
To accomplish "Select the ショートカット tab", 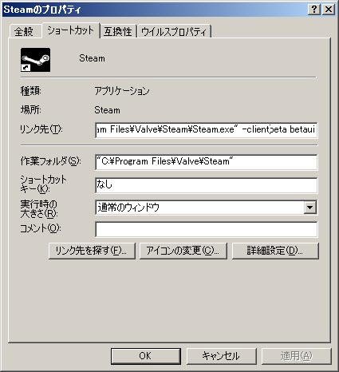I will tap(70, 30).
